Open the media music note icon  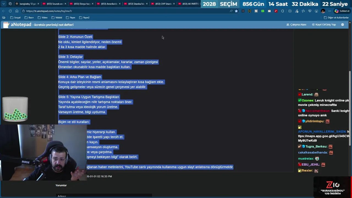(296, 11)
